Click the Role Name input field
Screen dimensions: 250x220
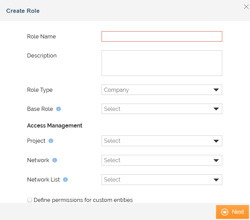pos(162,36)
